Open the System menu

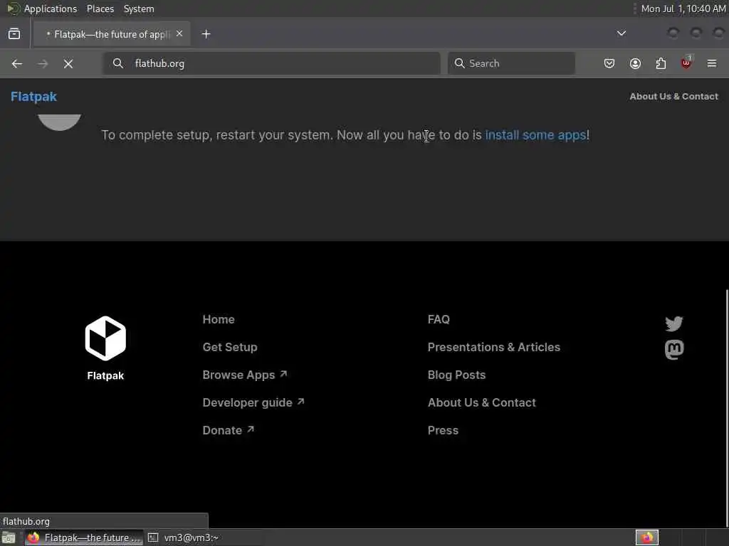click(139, 9)
